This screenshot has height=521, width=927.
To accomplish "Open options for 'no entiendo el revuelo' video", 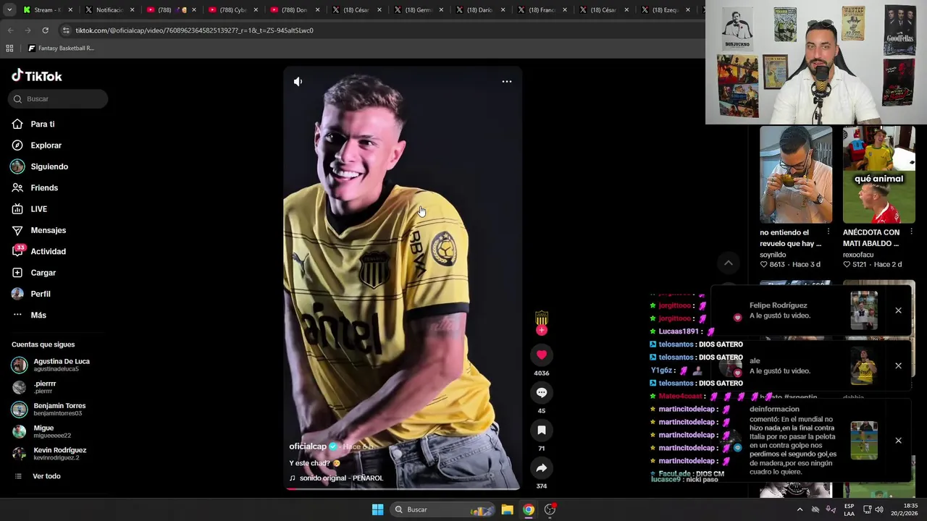I will (x=829, y=232).
